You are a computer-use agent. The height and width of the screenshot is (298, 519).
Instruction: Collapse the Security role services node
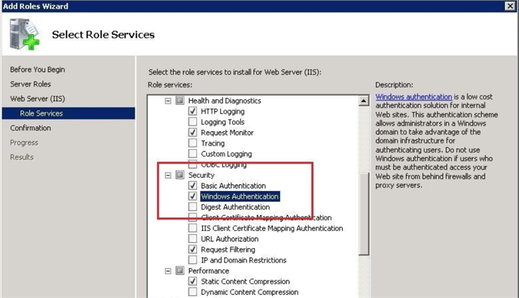(x=169, y=175)
